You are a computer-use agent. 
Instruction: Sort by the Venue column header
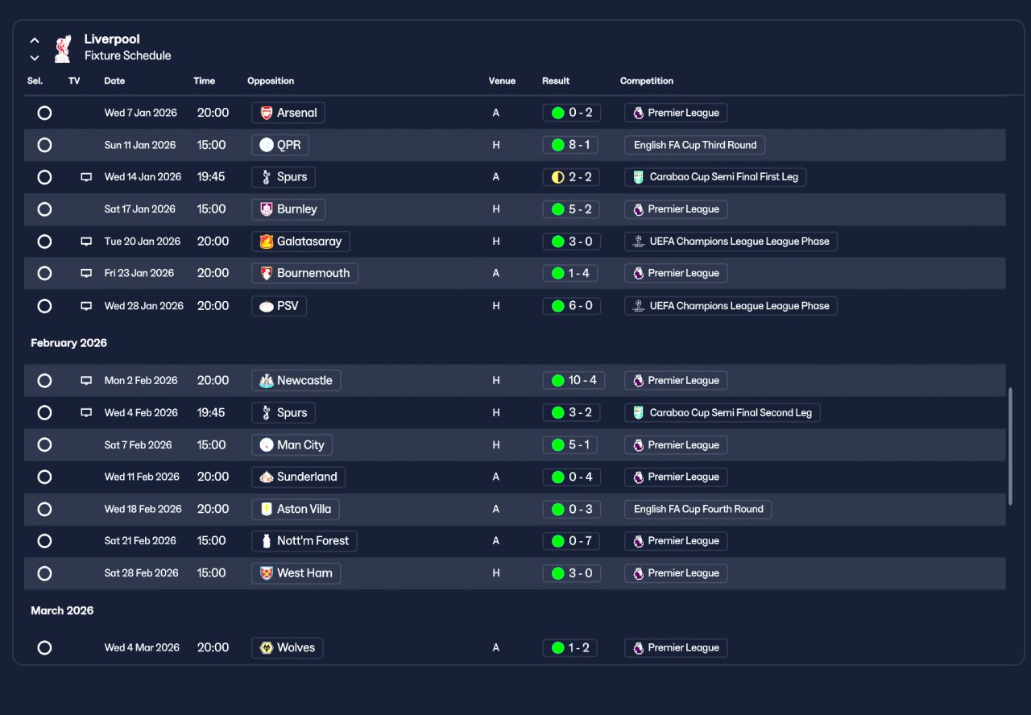pyautogui.click(x=502, y=81)
